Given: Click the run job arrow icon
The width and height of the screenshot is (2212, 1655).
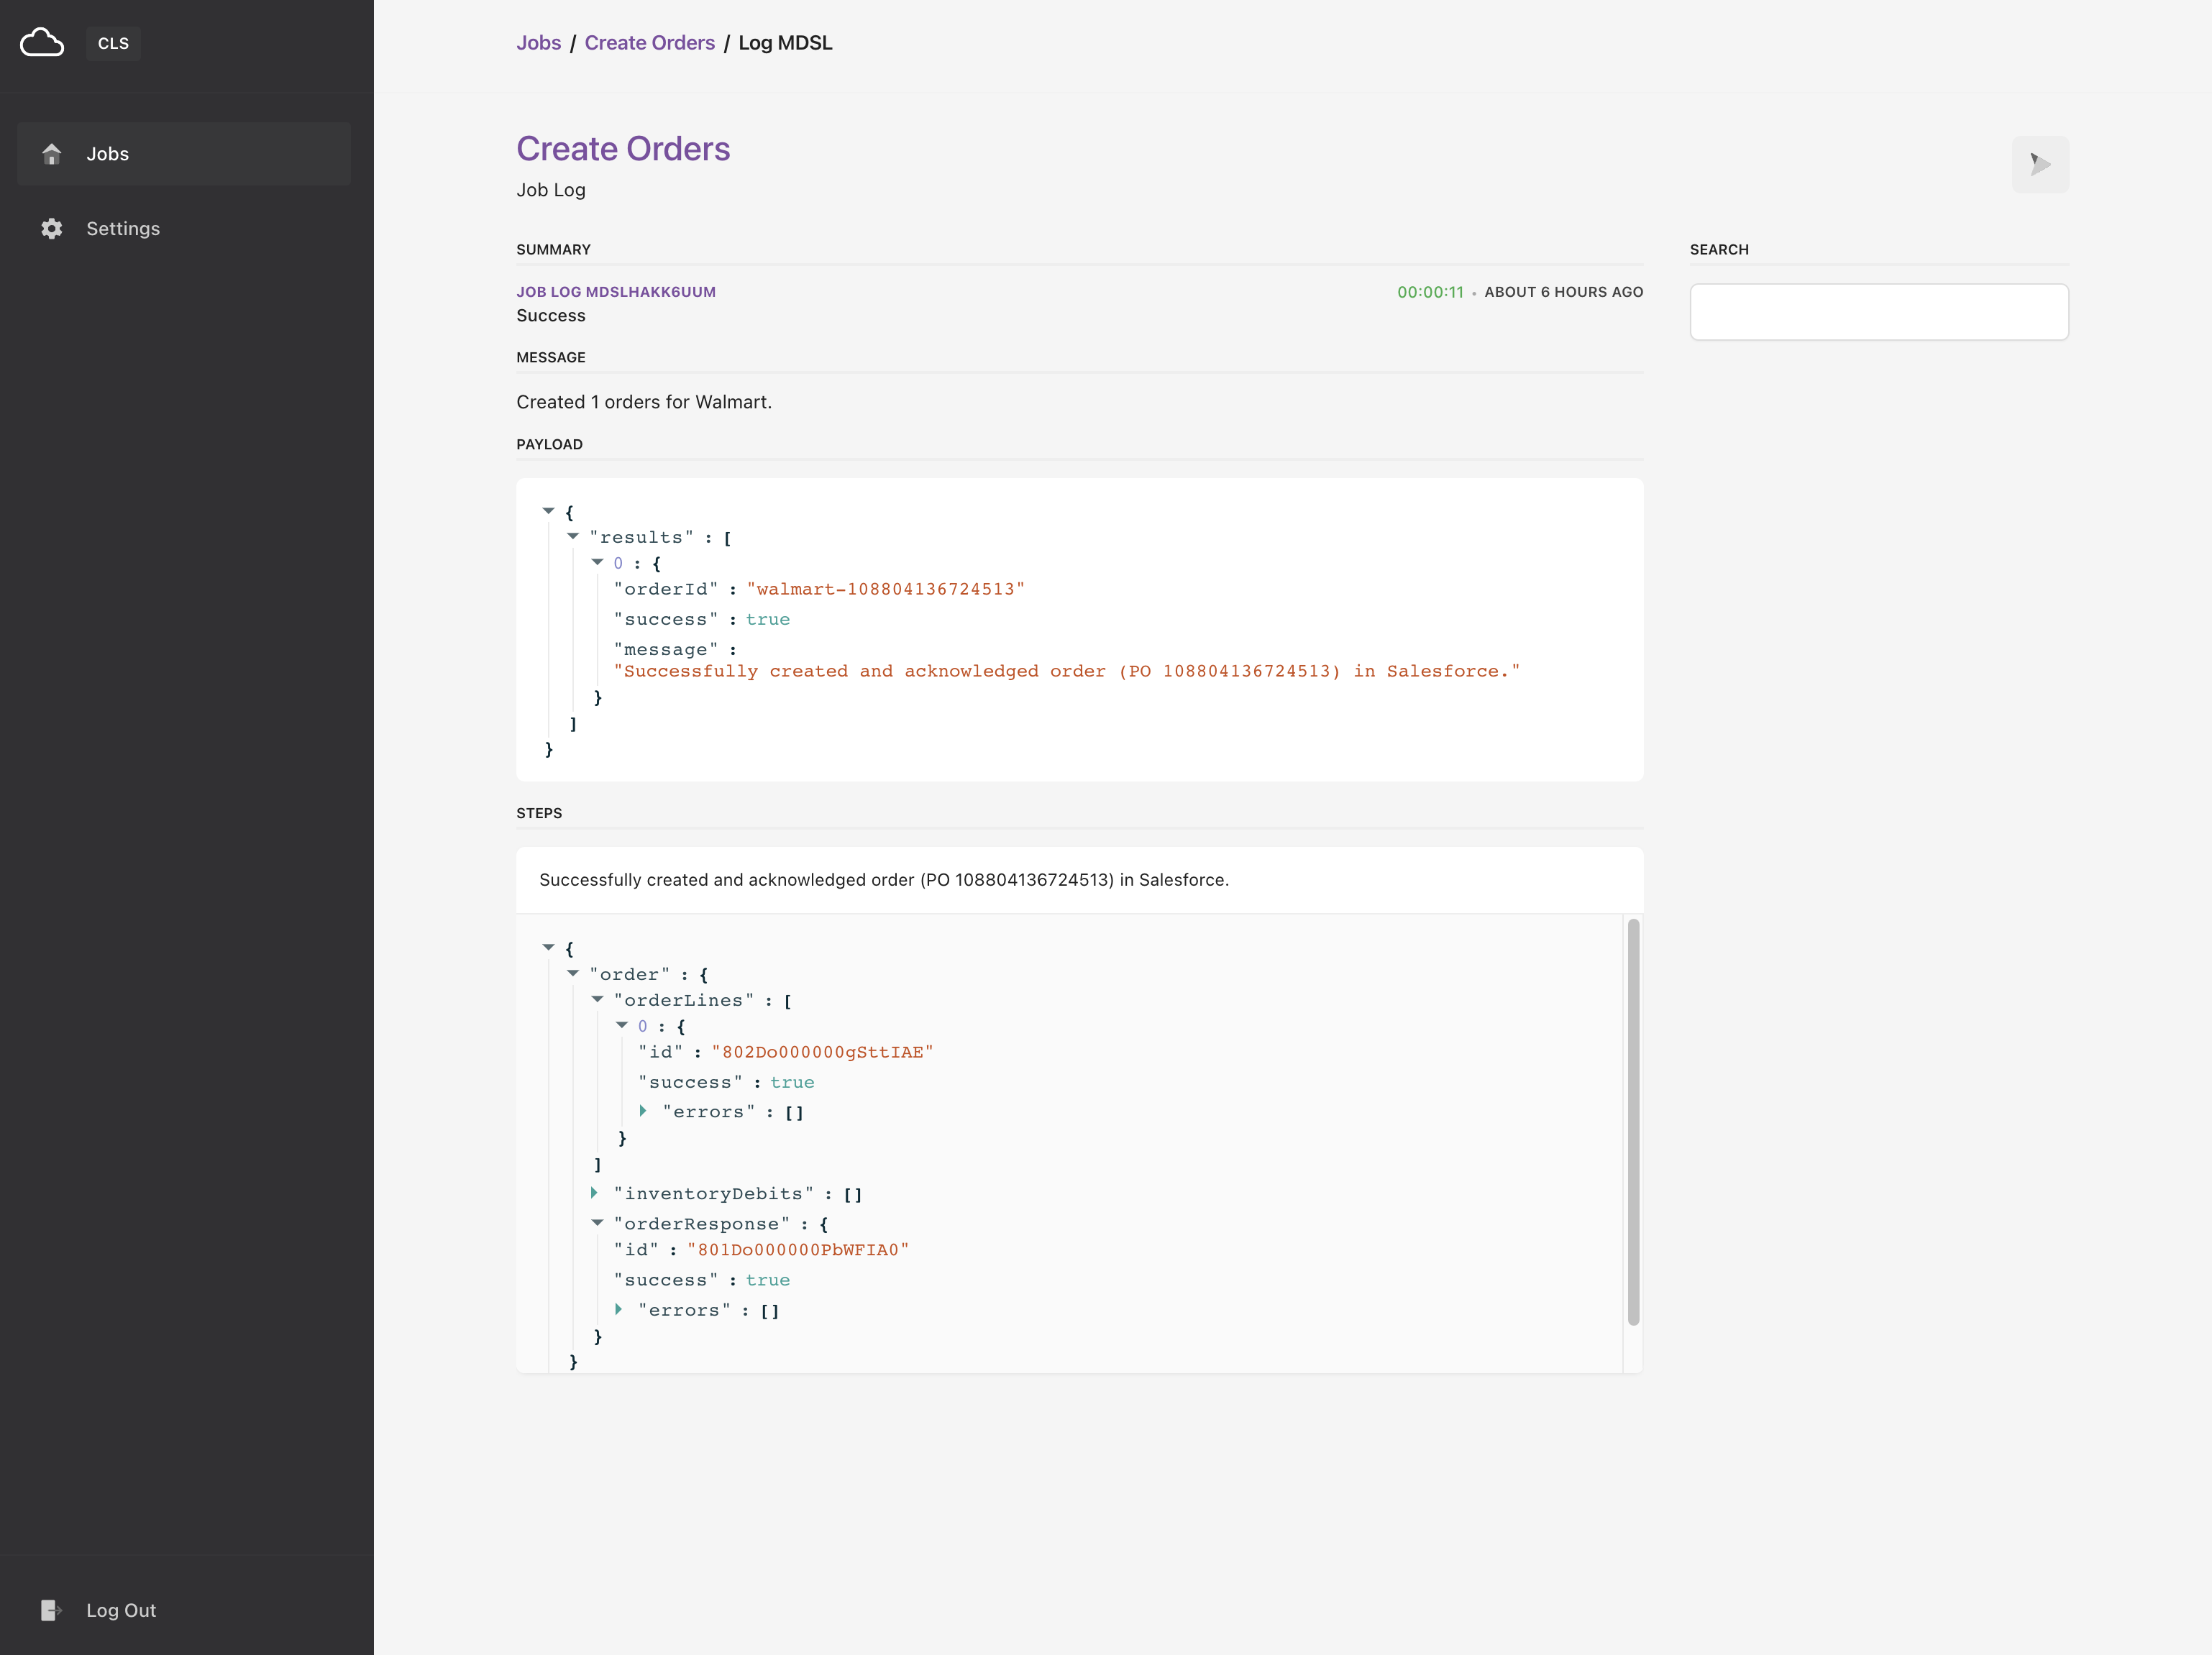Looking at the screenshot, I should pyautogui.click(x=2040, y=164).
